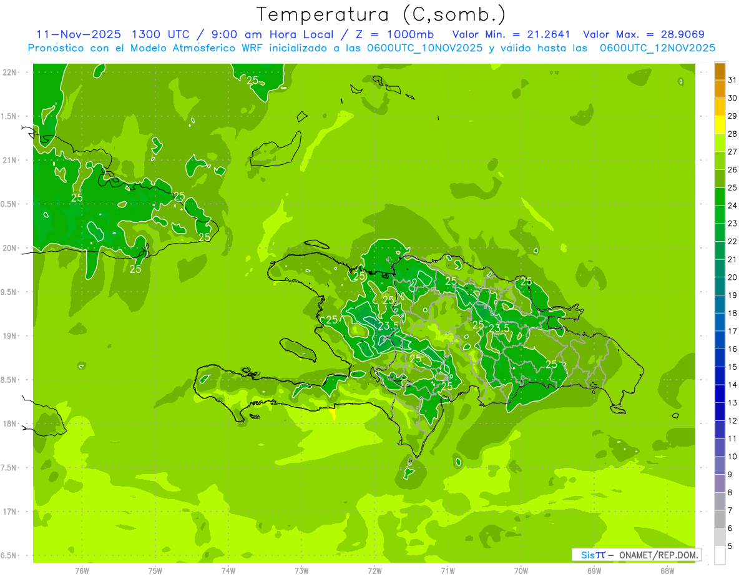Click the title "Temperatura (C,somb.)"
Screen dimensions: 749x579
[380, 14]
